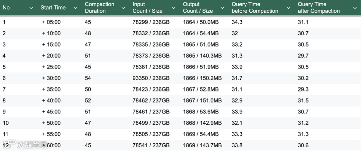Click the input cell 78299 / 236GB

coord(151,22)
